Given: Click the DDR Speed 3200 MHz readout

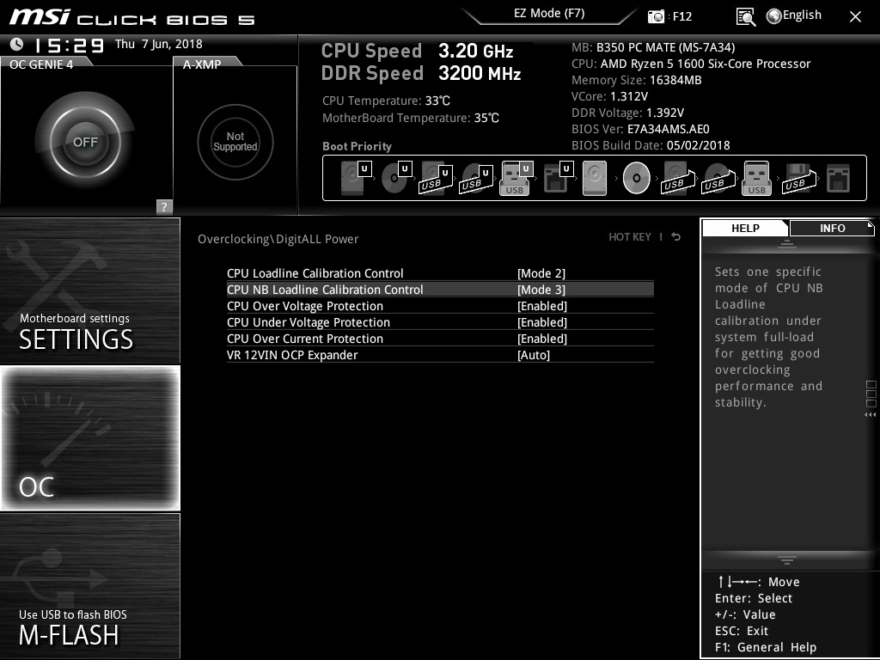Looking at the screenshot, I should (x=421, y=73).
